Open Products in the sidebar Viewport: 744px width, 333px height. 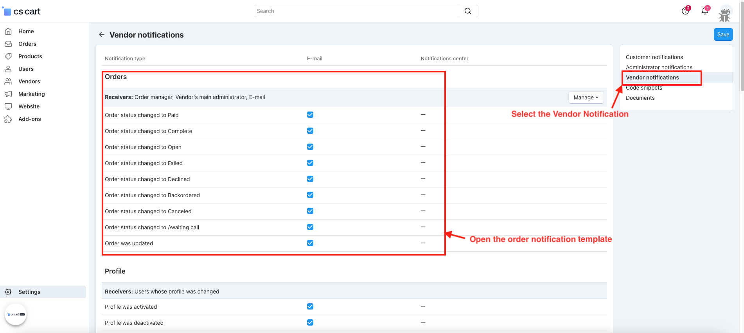tap(30, 56)
